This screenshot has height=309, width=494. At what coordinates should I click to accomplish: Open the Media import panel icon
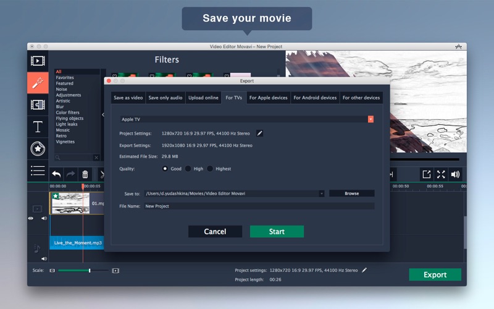click(38, 61)
